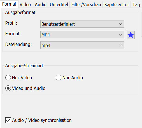Open the Profil dropdown showing Benutzerdefiniert
142x128 pixels.
(x=82, y=24)
